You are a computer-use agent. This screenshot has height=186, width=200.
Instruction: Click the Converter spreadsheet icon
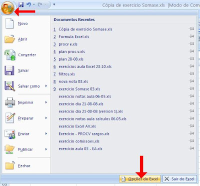click(x=10, y=55)
